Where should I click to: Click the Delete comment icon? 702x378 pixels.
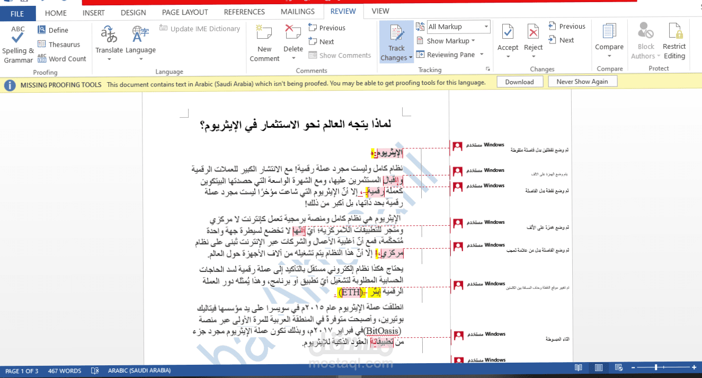pyautogui.click(x=293, y=33)
